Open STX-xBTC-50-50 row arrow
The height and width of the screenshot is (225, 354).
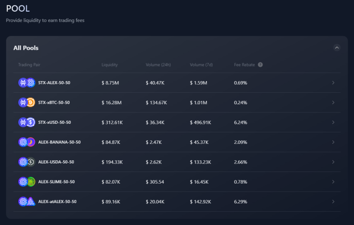(333, 102)
